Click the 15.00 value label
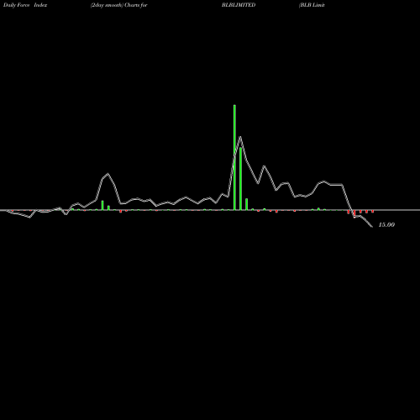The height and width of the screenshot is (420, 420). [x=386, y=224]
